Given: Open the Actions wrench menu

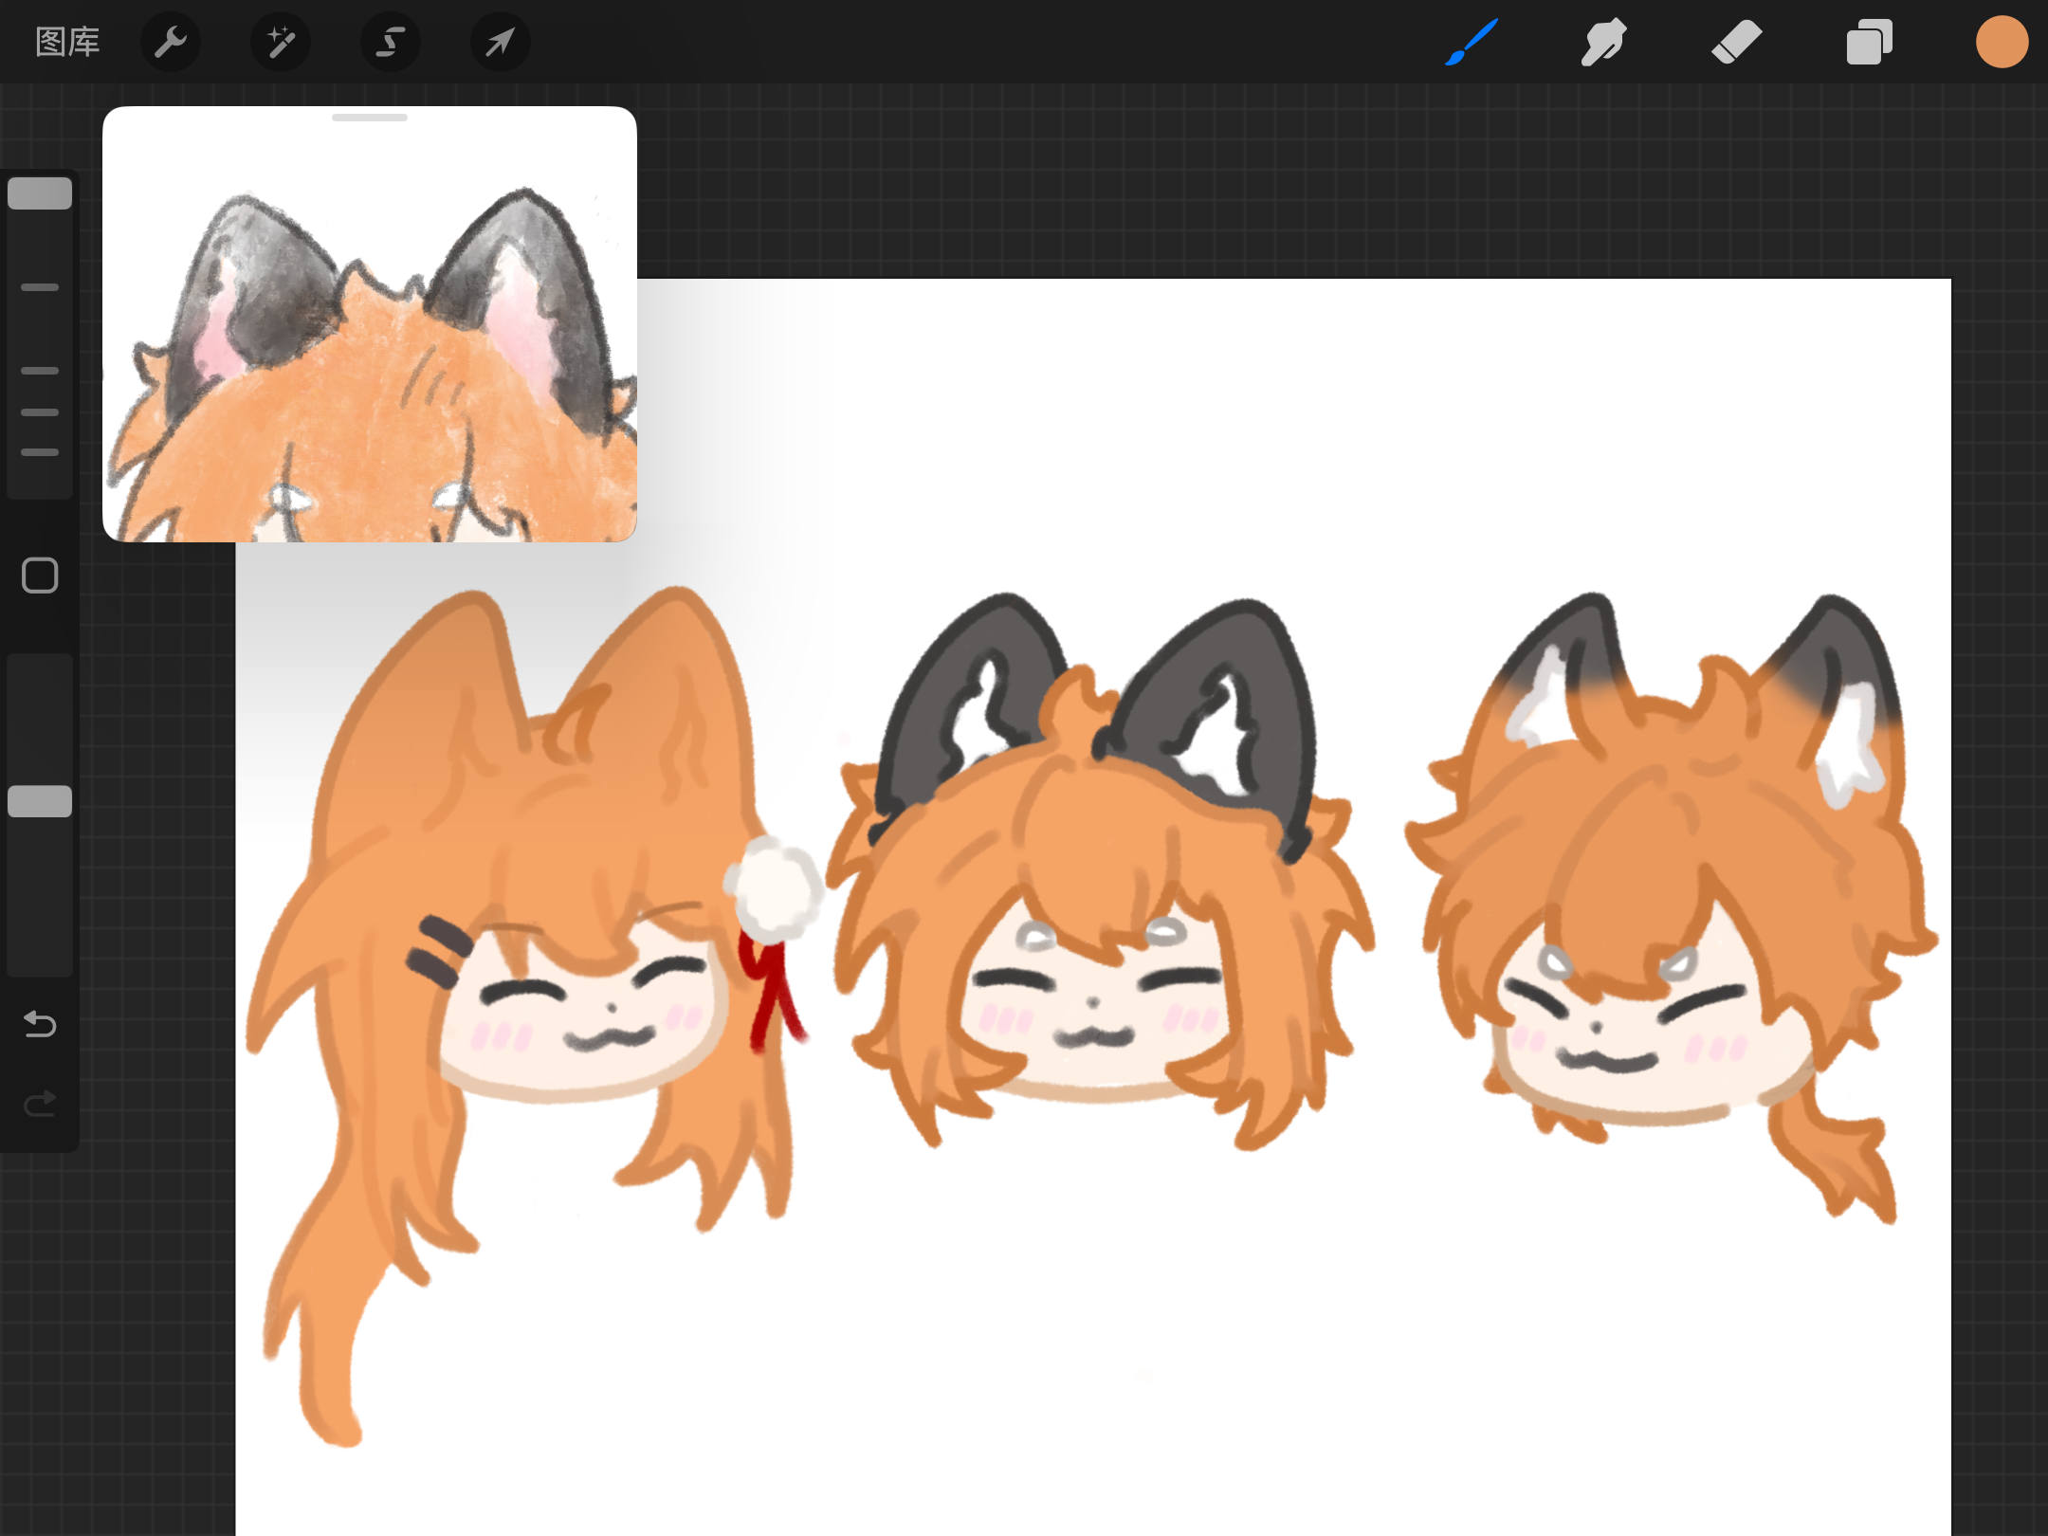Looking at the screenshot, I should click(x=171, y=42).
